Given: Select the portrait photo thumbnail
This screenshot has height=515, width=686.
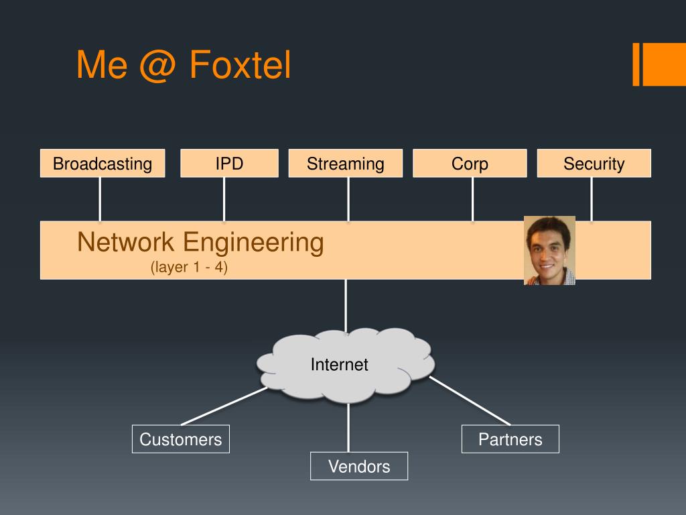Looking at the screenshot, I should 549,251.
